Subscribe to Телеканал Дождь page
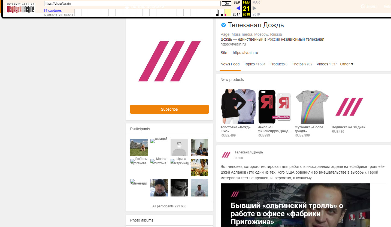The width and height of the screenshot is (391, 227). click(169, 109)
